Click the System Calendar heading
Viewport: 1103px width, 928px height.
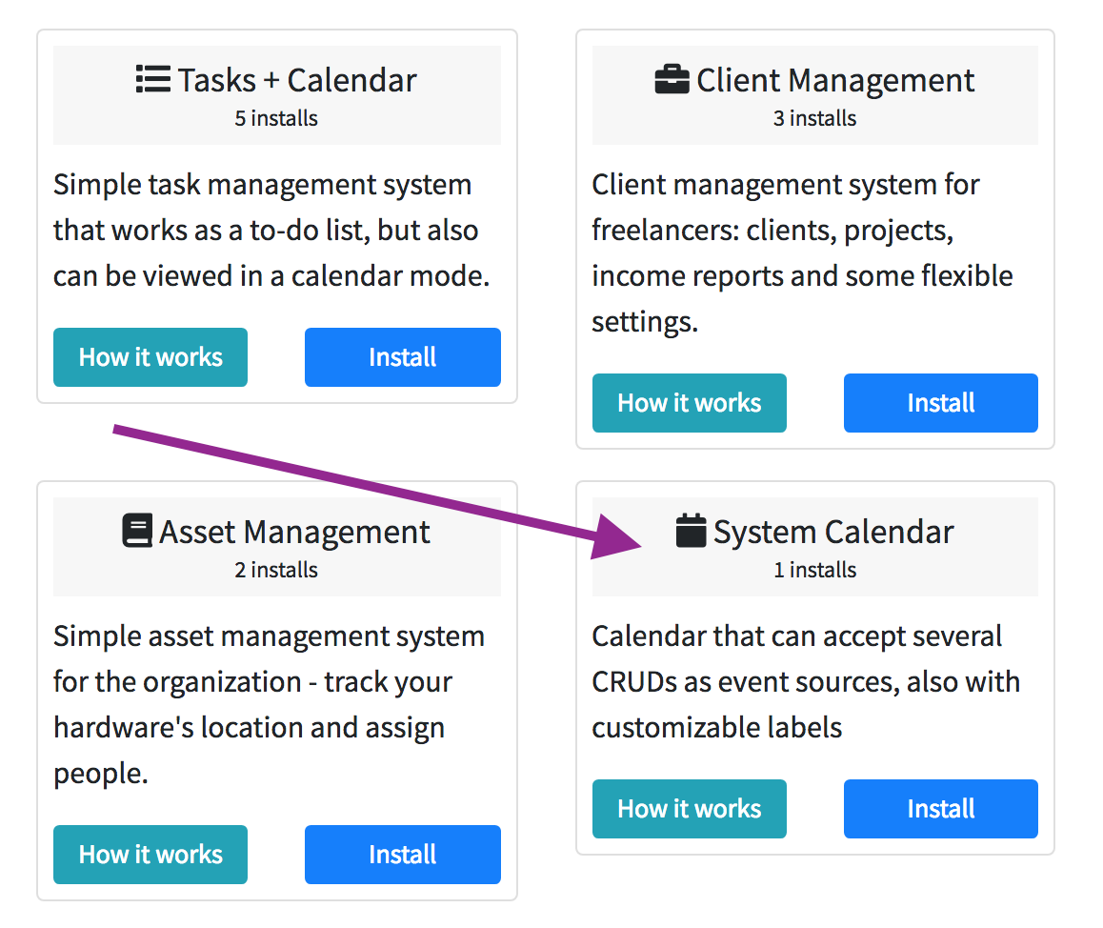coord(832,532)
